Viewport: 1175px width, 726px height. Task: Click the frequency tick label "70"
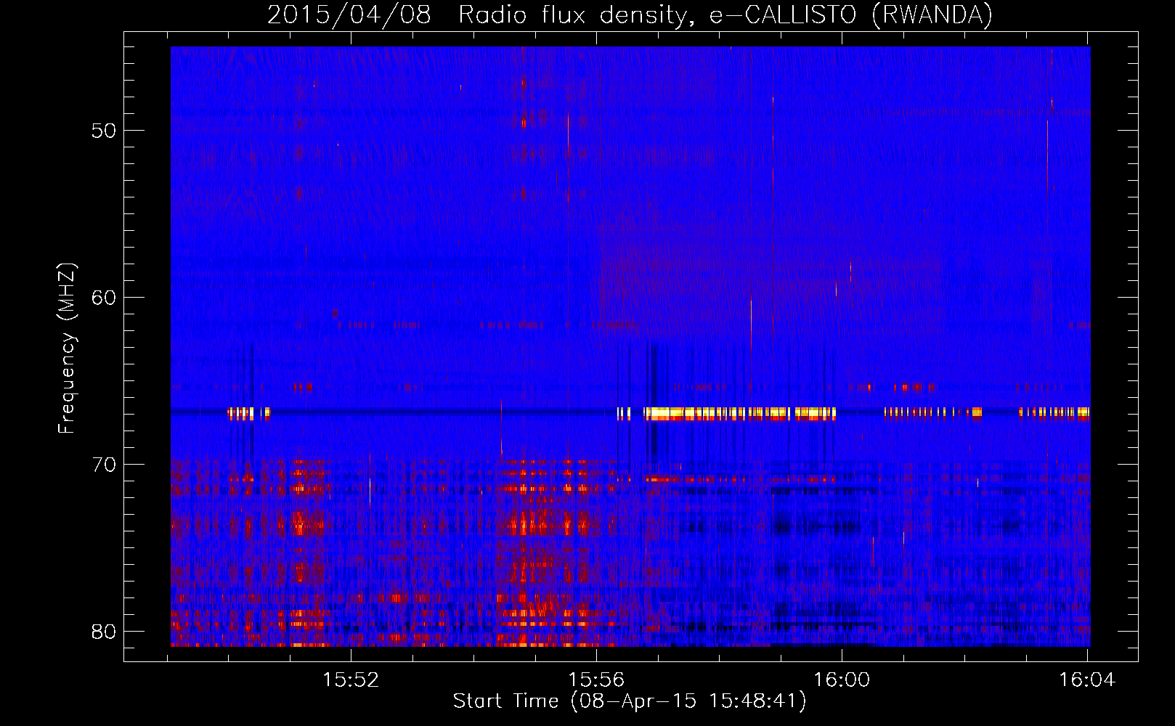pyautogui.click(x=104, y=465)
